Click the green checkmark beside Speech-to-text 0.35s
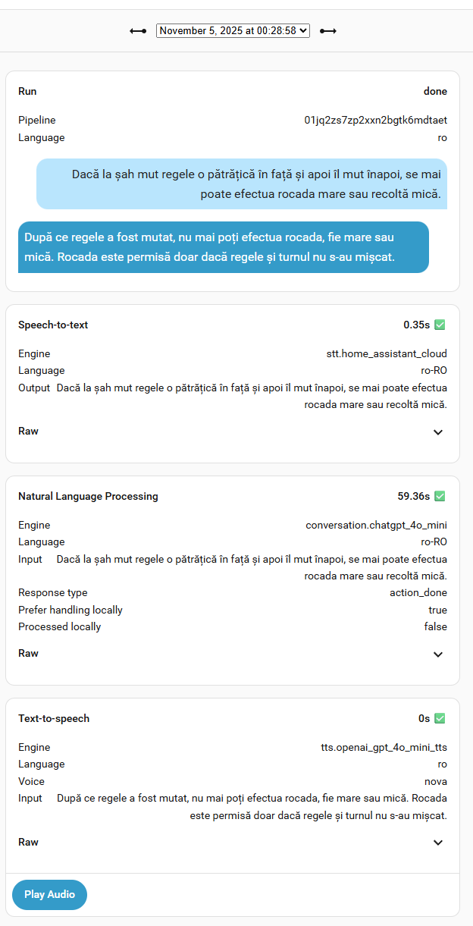The width and height of the screenshot is (473, 926). coord(440,325)
